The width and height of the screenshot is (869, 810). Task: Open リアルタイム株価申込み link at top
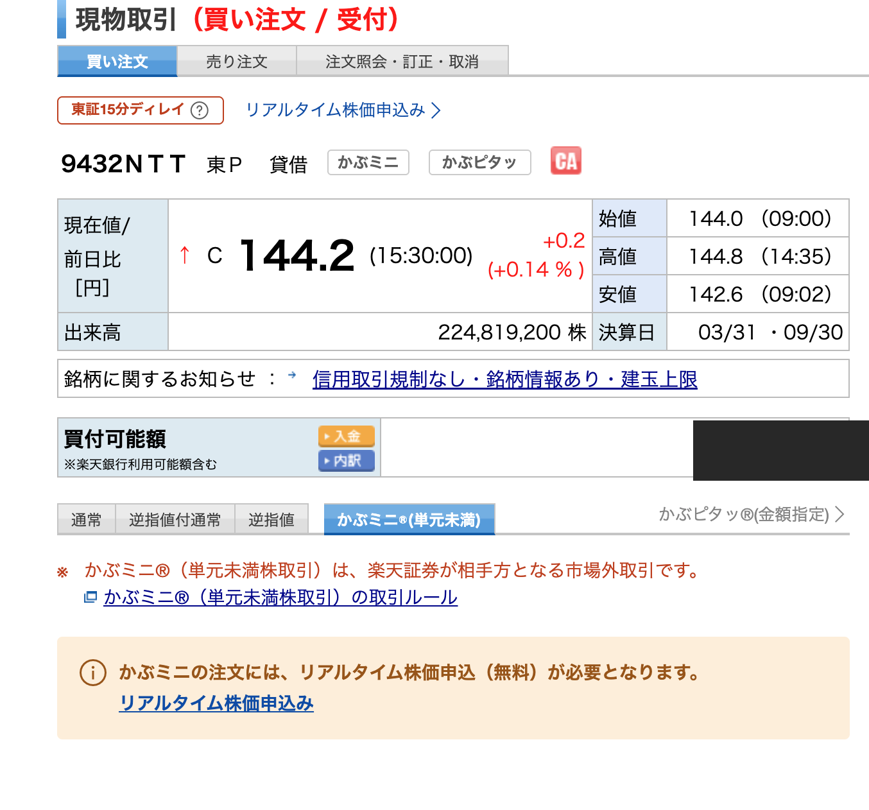pos(343,110)
